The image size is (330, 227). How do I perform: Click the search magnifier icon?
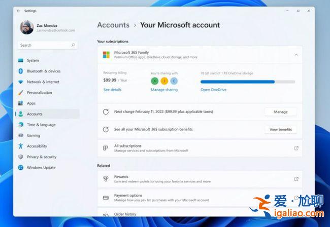73,45
